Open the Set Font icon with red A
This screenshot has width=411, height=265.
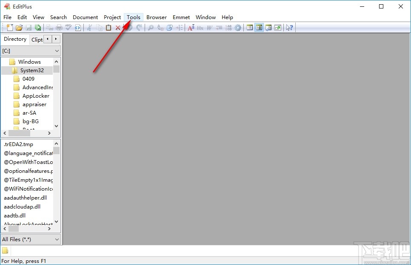[191, 28]
